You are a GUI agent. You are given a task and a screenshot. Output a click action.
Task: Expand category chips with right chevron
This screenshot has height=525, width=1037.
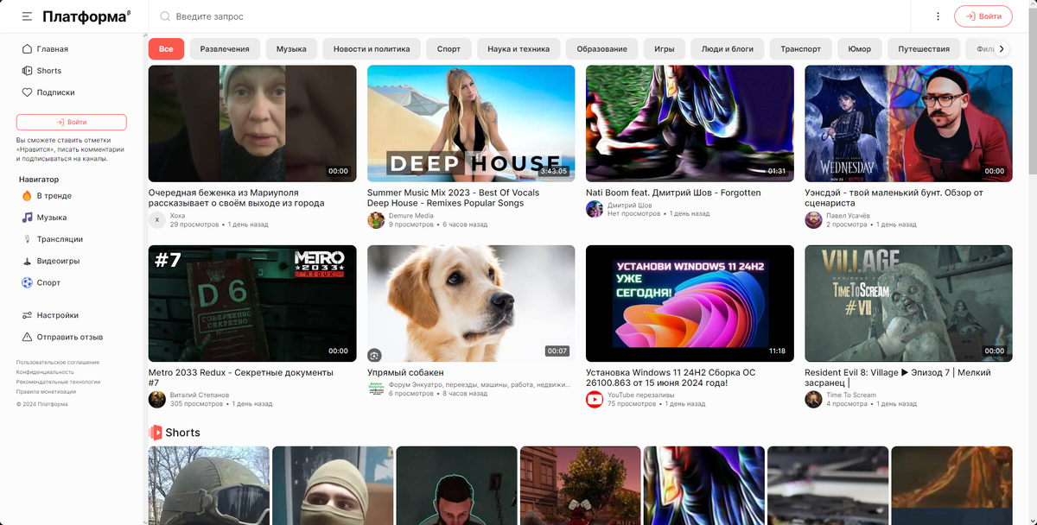(x=1002, y=49)
